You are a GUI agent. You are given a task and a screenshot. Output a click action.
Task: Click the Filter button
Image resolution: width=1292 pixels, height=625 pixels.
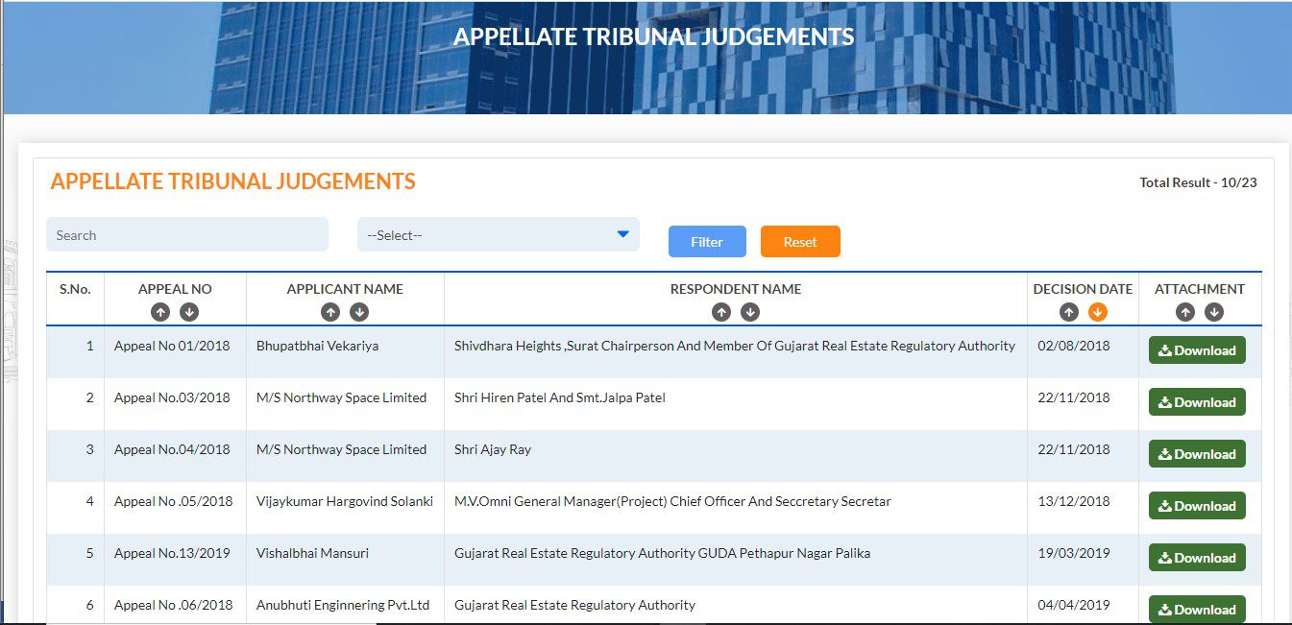[x=707, y=241]
